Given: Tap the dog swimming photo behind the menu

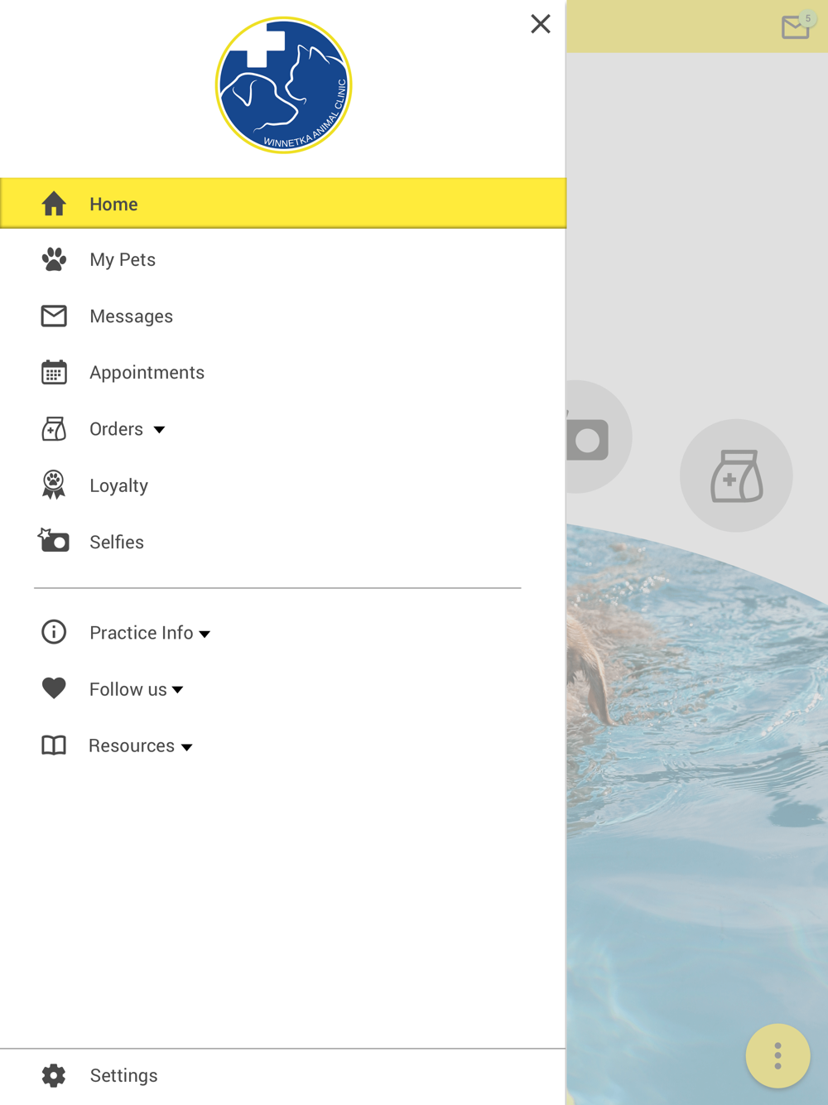Looking at the screenshot, I should 697,815.
